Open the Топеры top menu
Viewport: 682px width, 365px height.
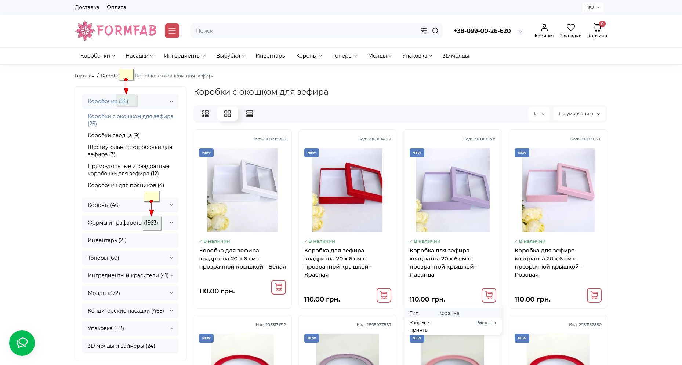point(345,56)
